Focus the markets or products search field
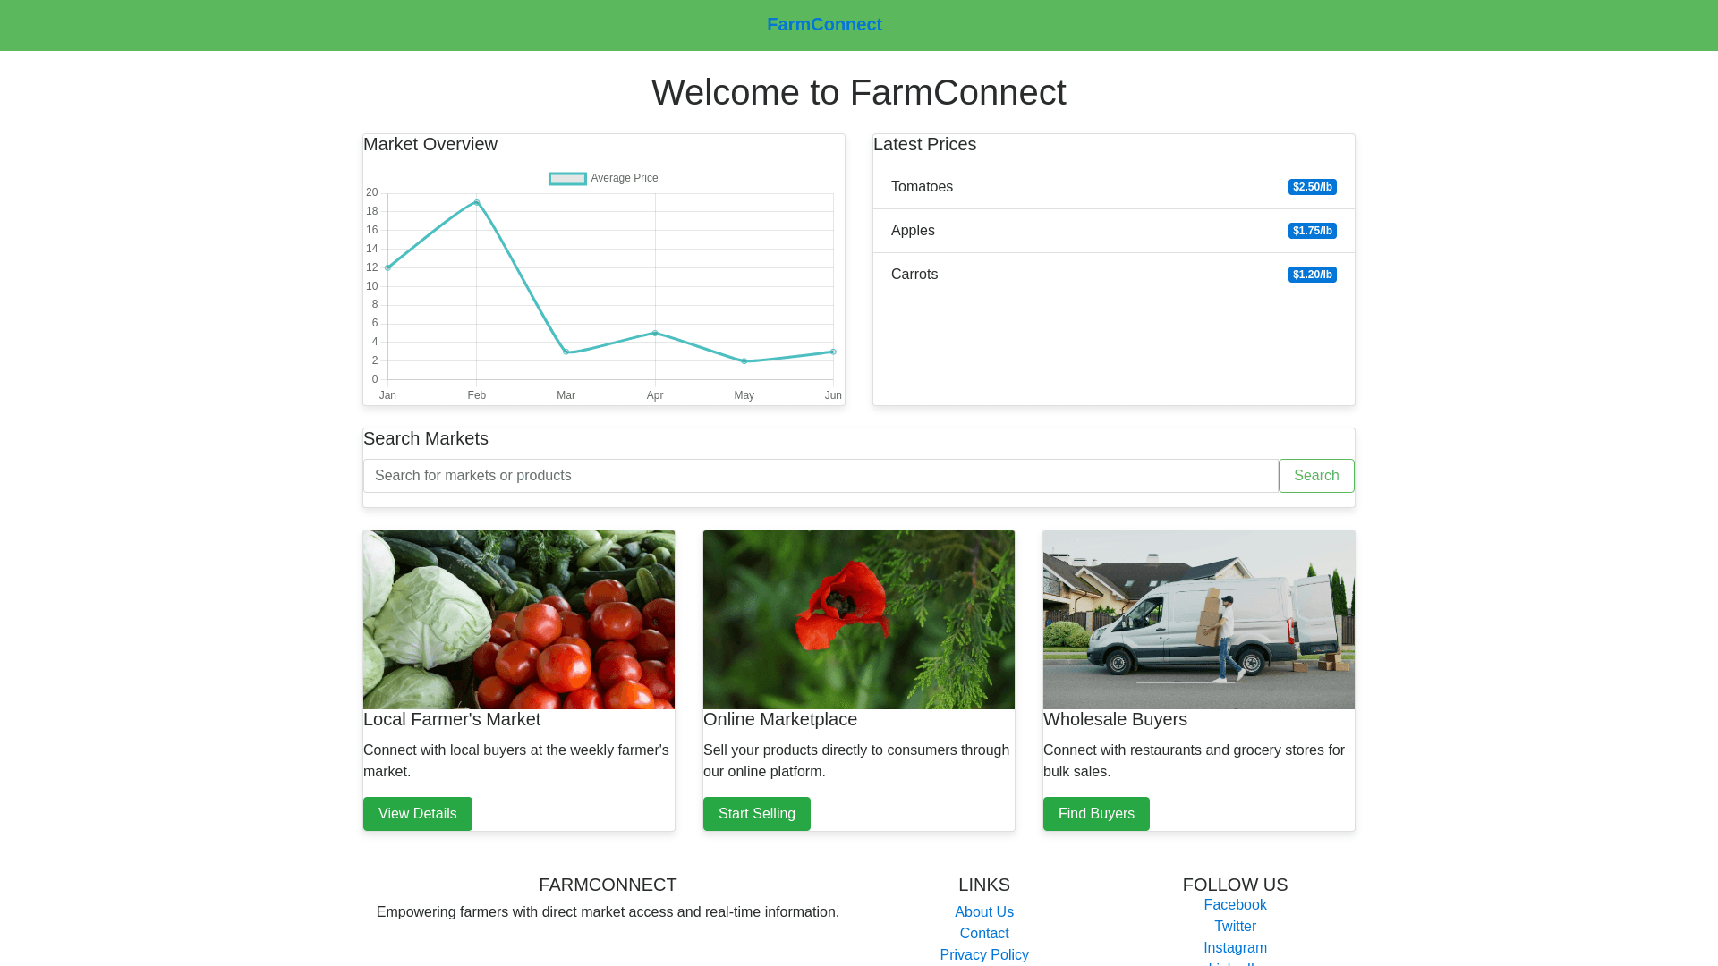This screenshot has height=966, width=1718. point(821,476)
